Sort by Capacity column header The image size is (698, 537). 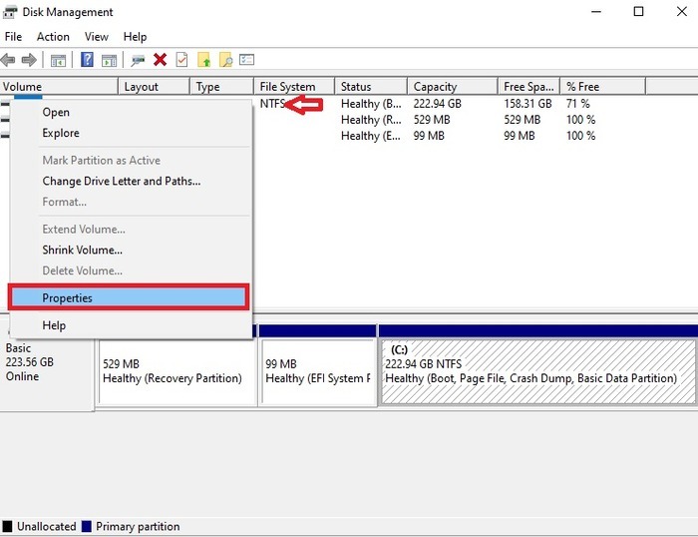(435, 87)
